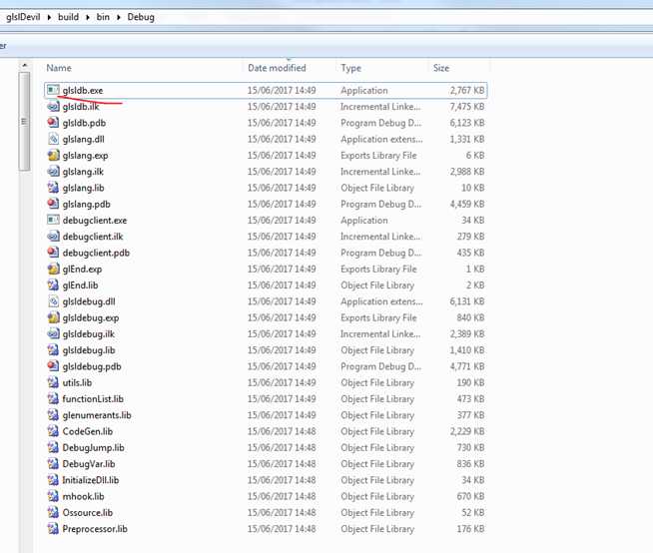Click the 6,131 KB size of glsldebug.dll

[467, 301]
